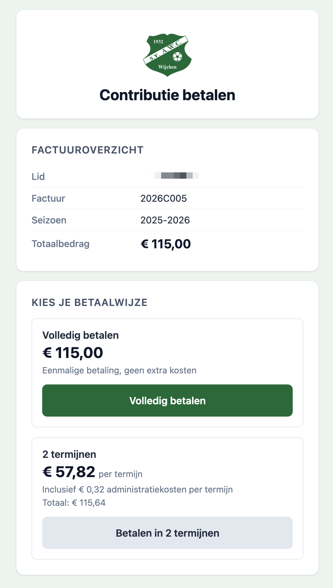Click the € 115,00 price in the full payment card
Viewport: 333px width, 588px height.
coord(73,352)
